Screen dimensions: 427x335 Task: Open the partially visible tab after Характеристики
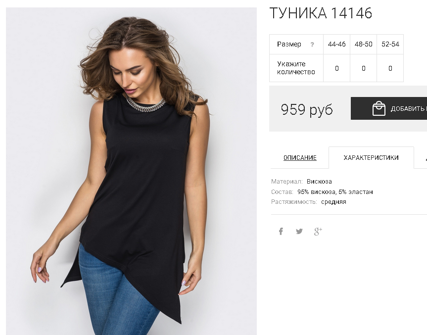pos(421,158)
